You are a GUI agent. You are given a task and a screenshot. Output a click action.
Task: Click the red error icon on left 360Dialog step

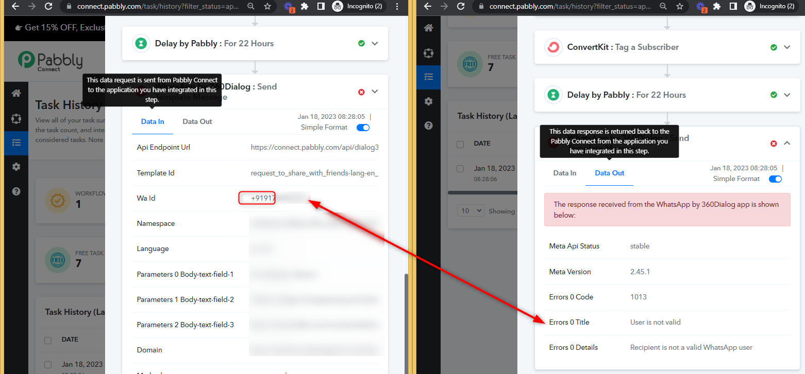pyautogui.click(x=361, y=92)
